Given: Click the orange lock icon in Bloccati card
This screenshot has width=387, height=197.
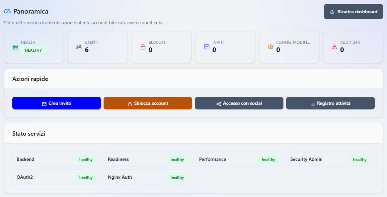Looking at the screenshot, I should click(143, 47).
